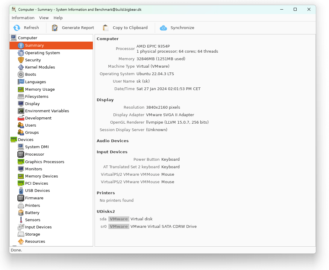Click the Languages flag icon
The height and width of the screenshot is (270, 329).
(x=21, y=82)
